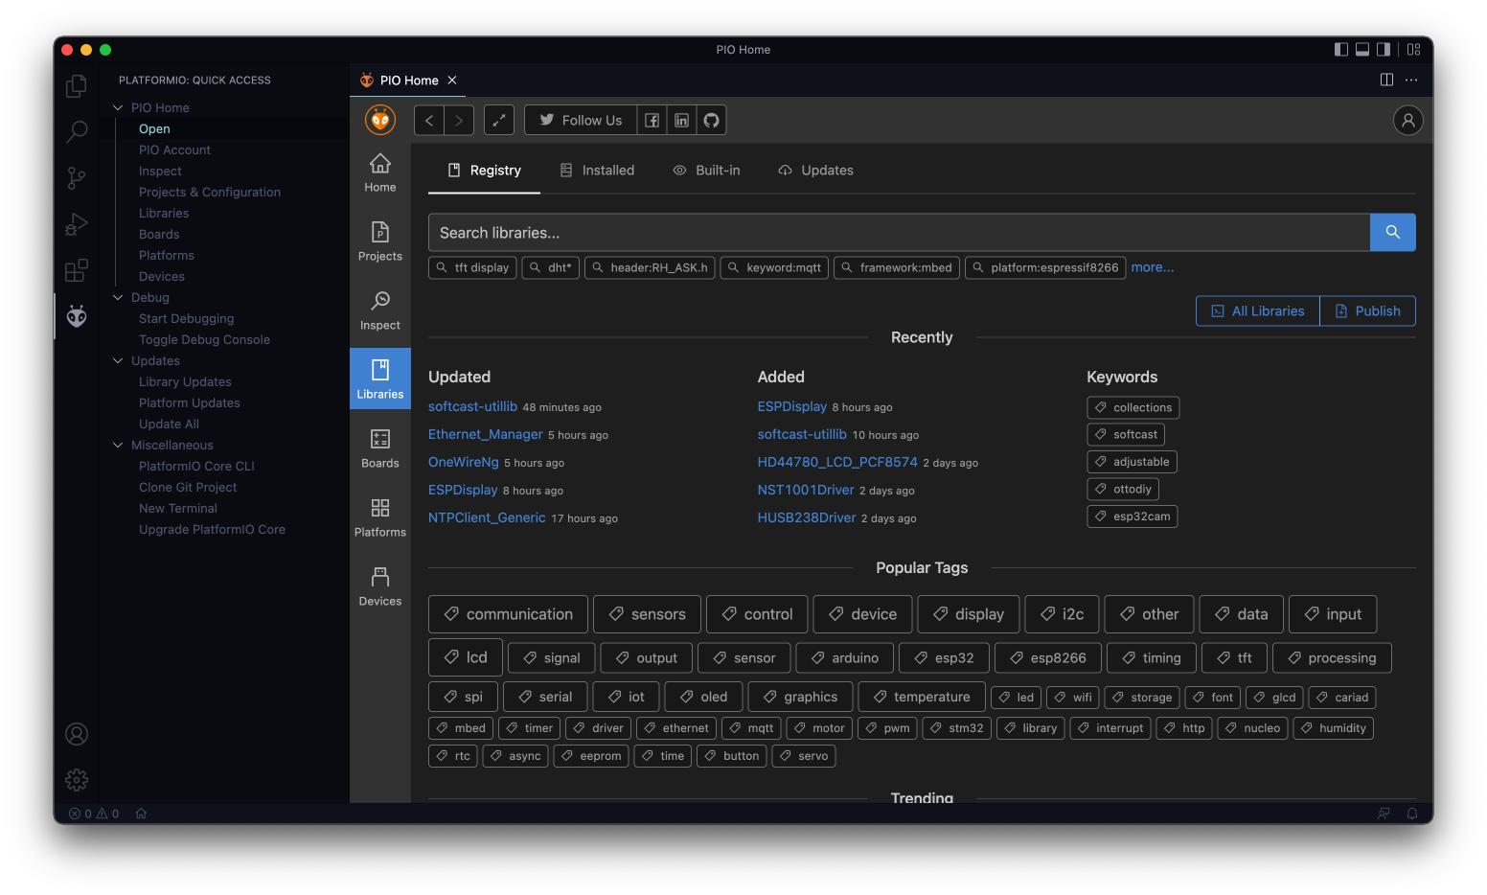Image resolution: width=1487 pixels, height=895 pixels.
Task: Open the Ethernet_Manager library link
Action: [x=486, y=434]
